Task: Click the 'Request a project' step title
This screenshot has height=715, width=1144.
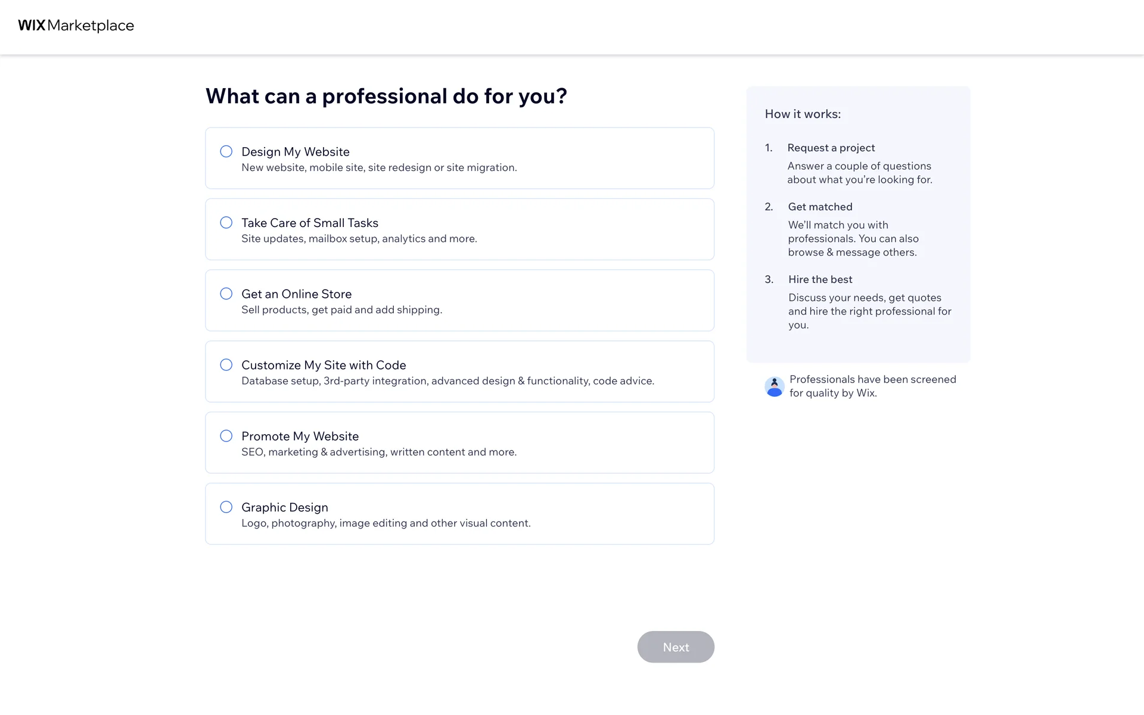Action: point(831,148)
